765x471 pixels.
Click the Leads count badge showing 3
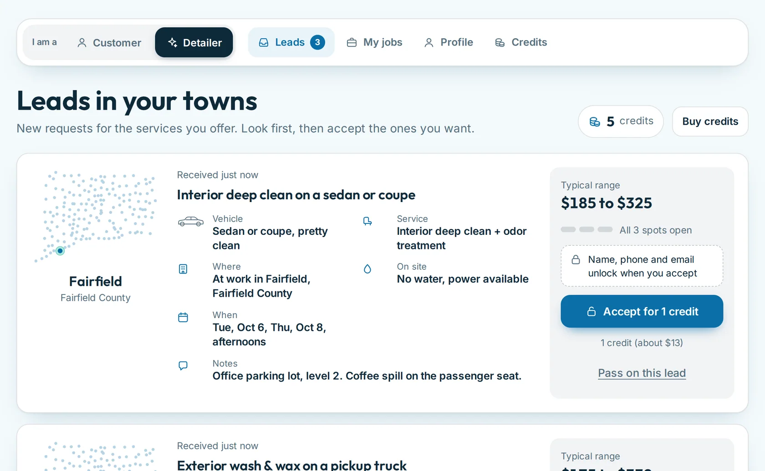[x=317, y=42]
